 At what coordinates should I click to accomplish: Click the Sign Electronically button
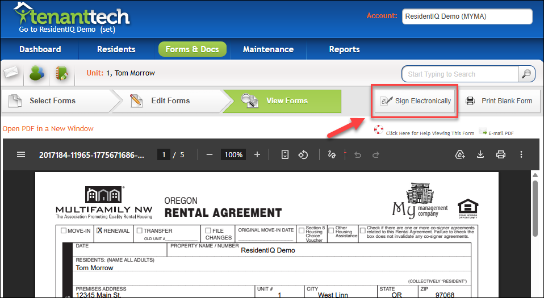click(x=415, y=101)
